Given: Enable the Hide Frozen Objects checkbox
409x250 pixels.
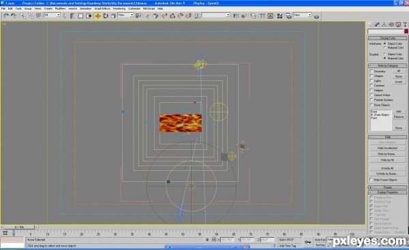Looking at the screenshot, I should click(371, 180).
